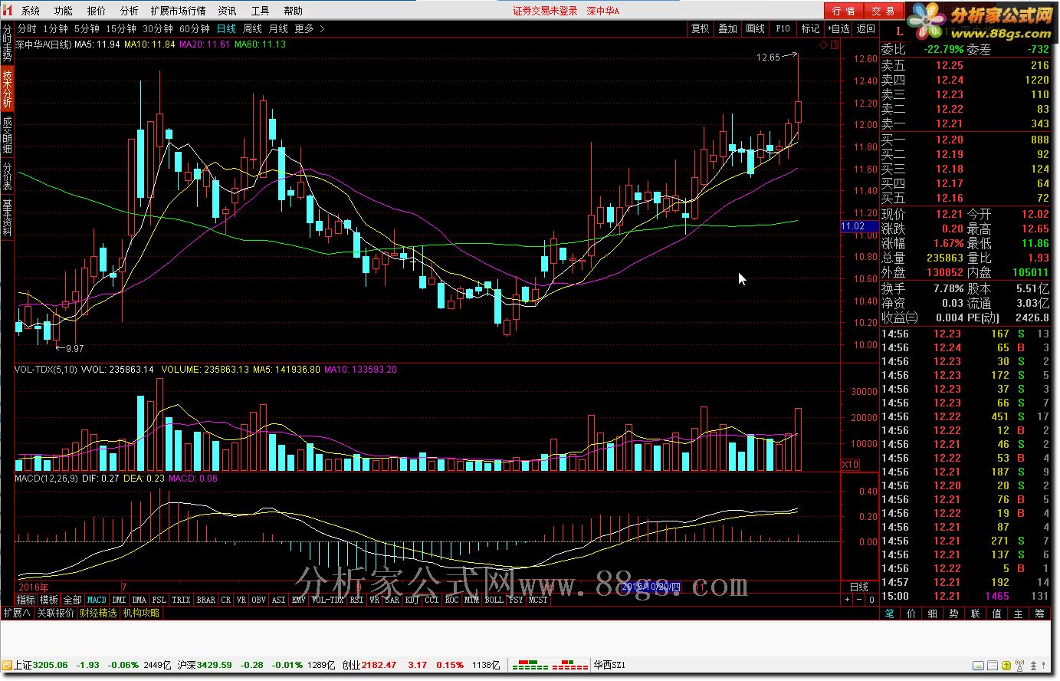This screenshot has width=1060, height=681.
Task: Open the 技术分析 side tab
Action: [7, 88]
